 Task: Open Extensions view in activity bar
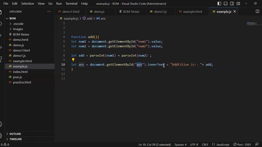(1, 59)
